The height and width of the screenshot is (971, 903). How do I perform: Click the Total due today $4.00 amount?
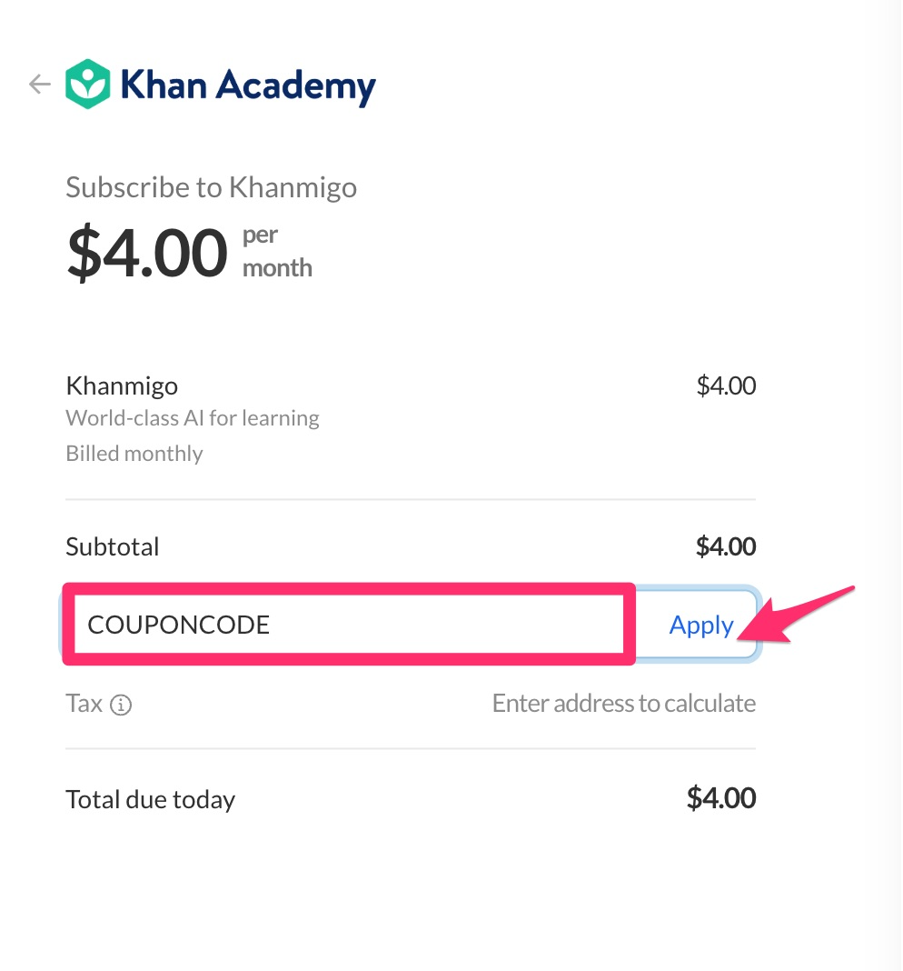[721, 797]
